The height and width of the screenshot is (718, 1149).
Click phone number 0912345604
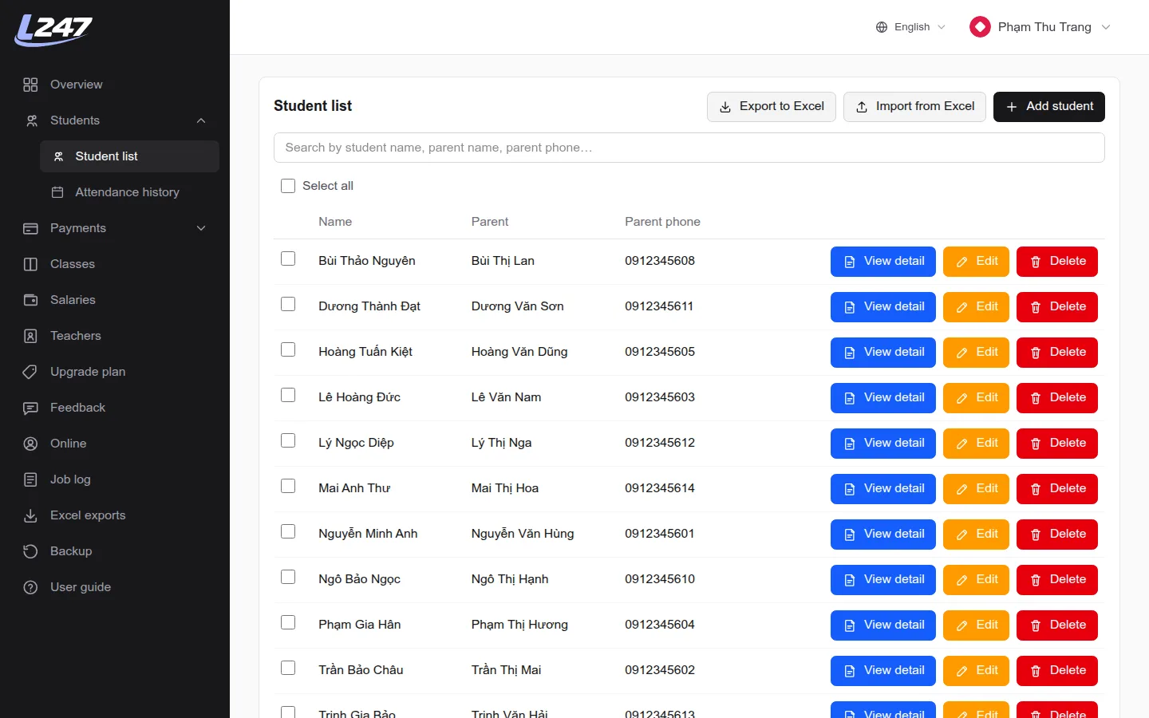tap(660, 625)
